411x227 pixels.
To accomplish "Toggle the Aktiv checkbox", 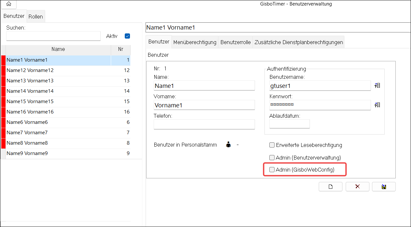I will tap(127, 36).
